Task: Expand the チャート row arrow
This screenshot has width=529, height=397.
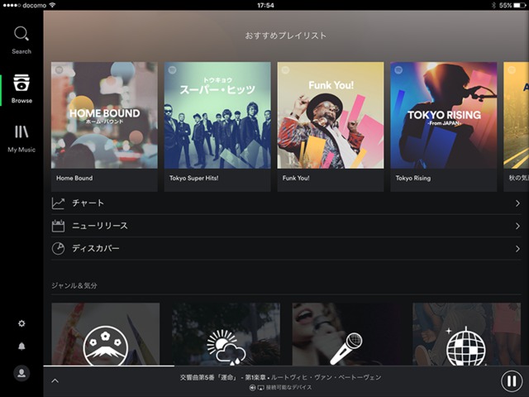Action: coord(517,203)
